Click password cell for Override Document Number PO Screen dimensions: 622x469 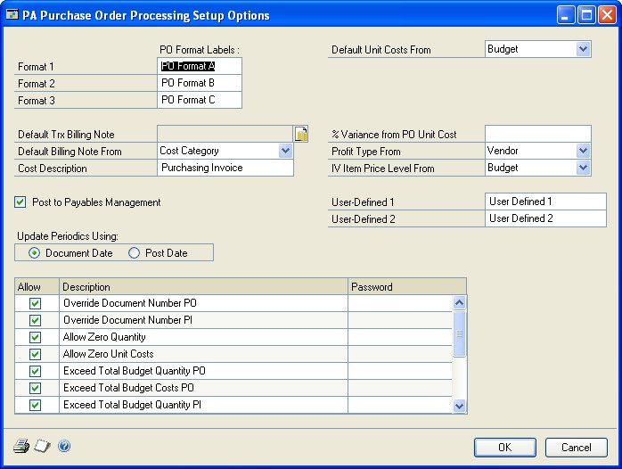400,303
